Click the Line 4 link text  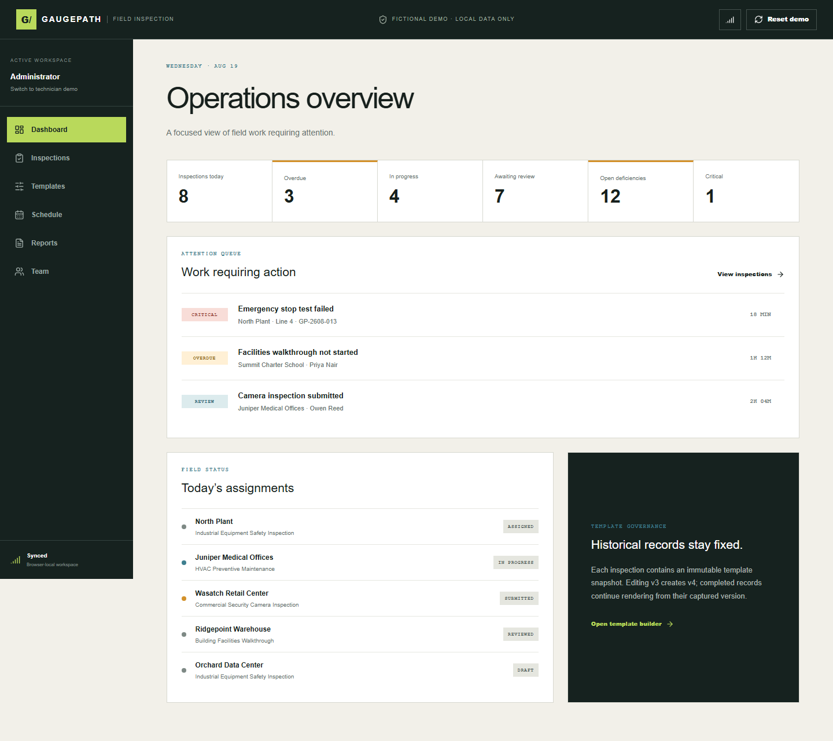tap(284, 322)
